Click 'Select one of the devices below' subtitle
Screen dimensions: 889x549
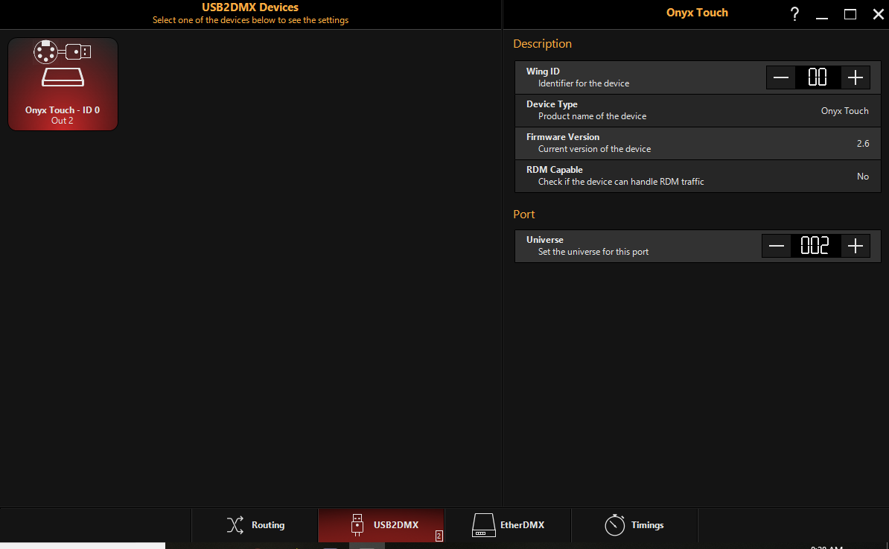(x=251, y=20)
